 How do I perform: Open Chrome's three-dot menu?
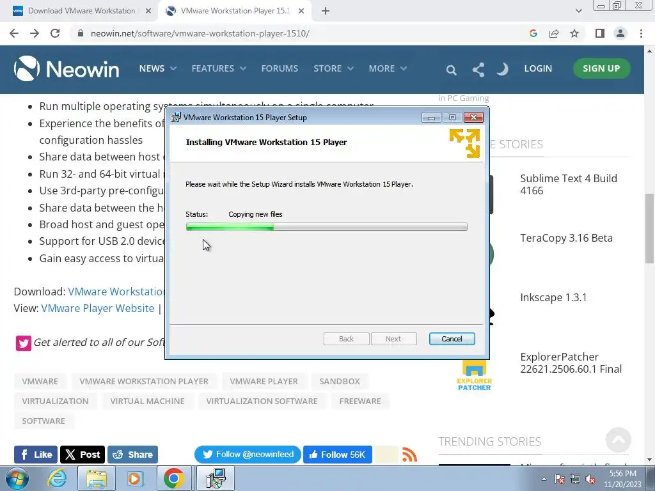(x=641, y=33)
